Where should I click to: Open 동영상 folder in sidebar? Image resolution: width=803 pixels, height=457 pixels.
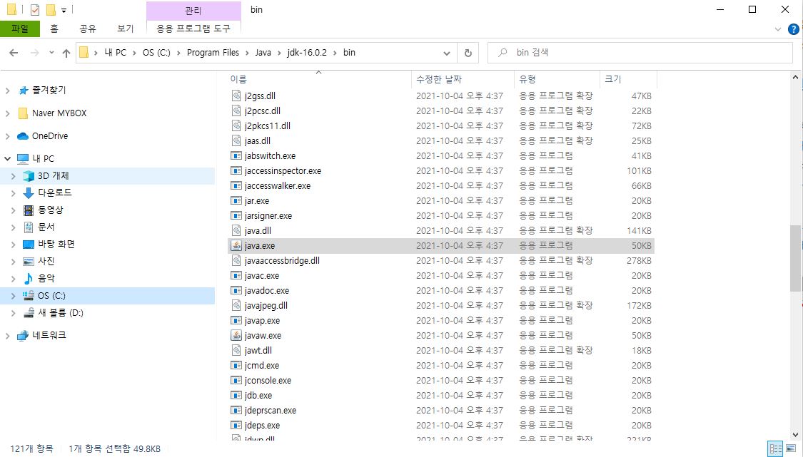[50, 210]
